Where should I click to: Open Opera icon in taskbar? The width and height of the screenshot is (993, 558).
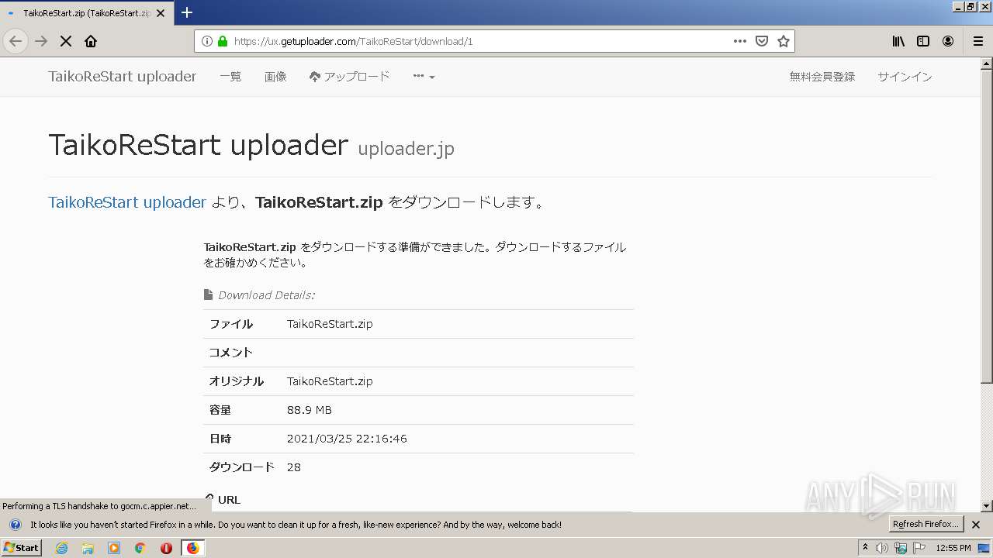(x=166, y=548)
